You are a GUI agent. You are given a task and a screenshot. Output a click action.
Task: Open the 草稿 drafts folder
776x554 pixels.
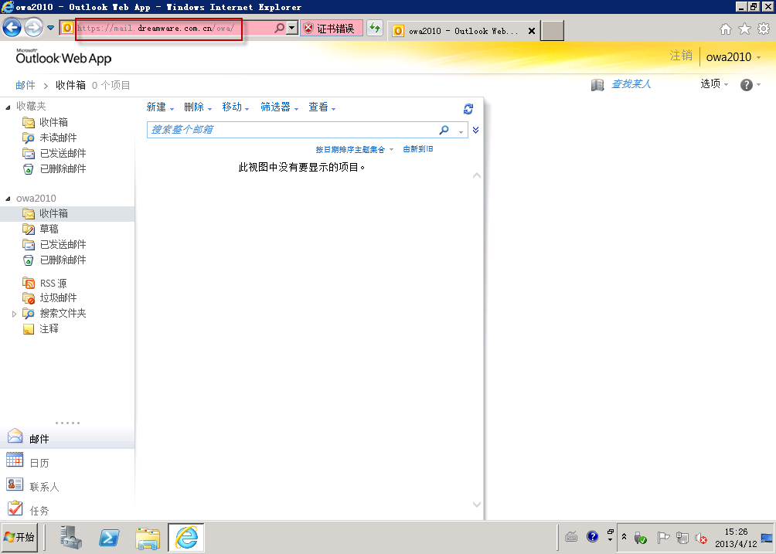pos(49,229)
